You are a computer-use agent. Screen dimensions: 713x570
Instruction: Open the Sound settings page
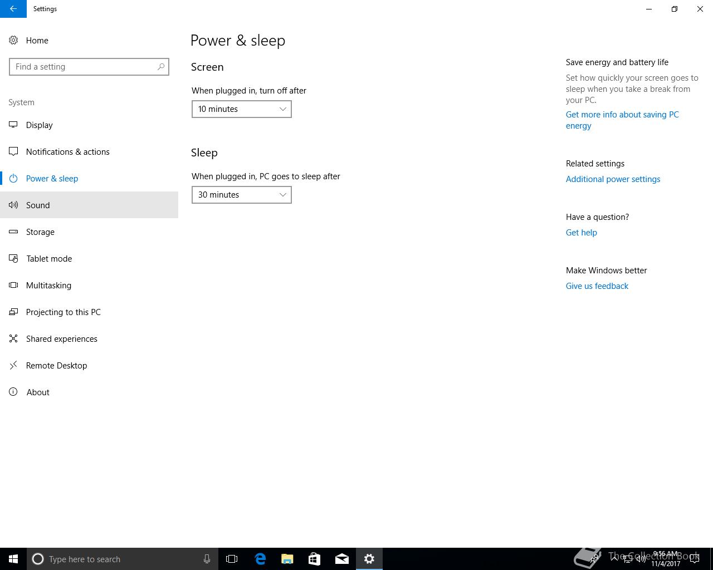point(89,205)
